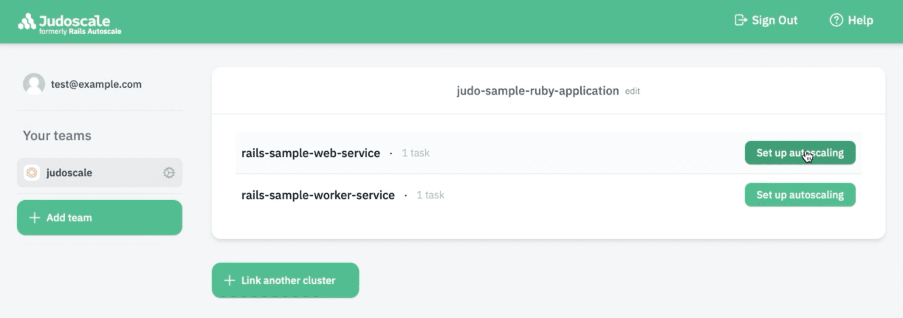Viewport: 903px width, 318px height.
Task: Link another cluster
Action: pyautogui.click(x=285, y=280)
